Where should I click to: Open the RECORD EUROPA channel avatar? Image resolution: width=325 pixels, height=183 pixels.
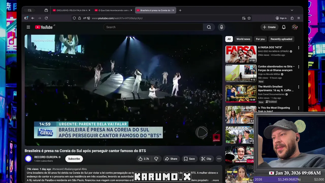pos(28,159)
